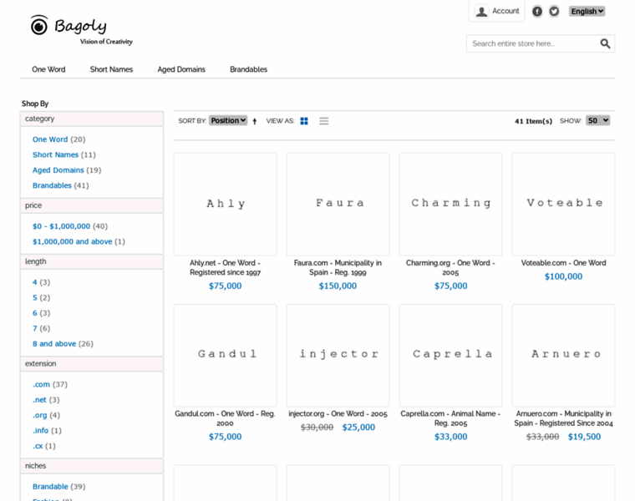Screen dimensions: 635x501
Task: Open Ahly.net - One Word title link
Action: click(x=225, y=267)
